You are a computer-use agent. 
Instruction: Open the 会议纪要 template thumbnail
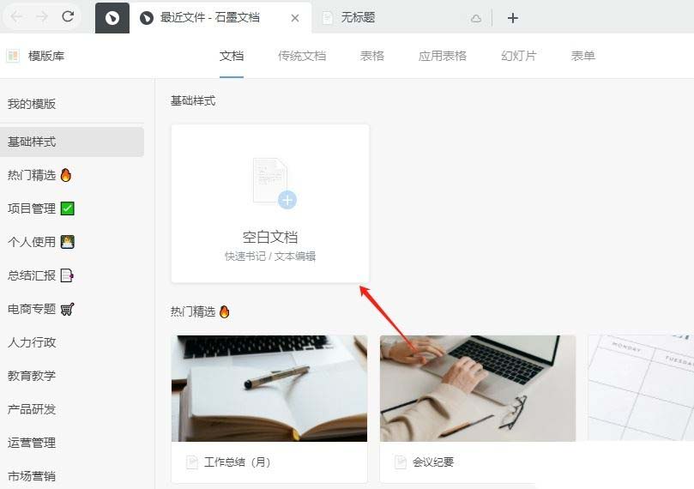[478, 388]
